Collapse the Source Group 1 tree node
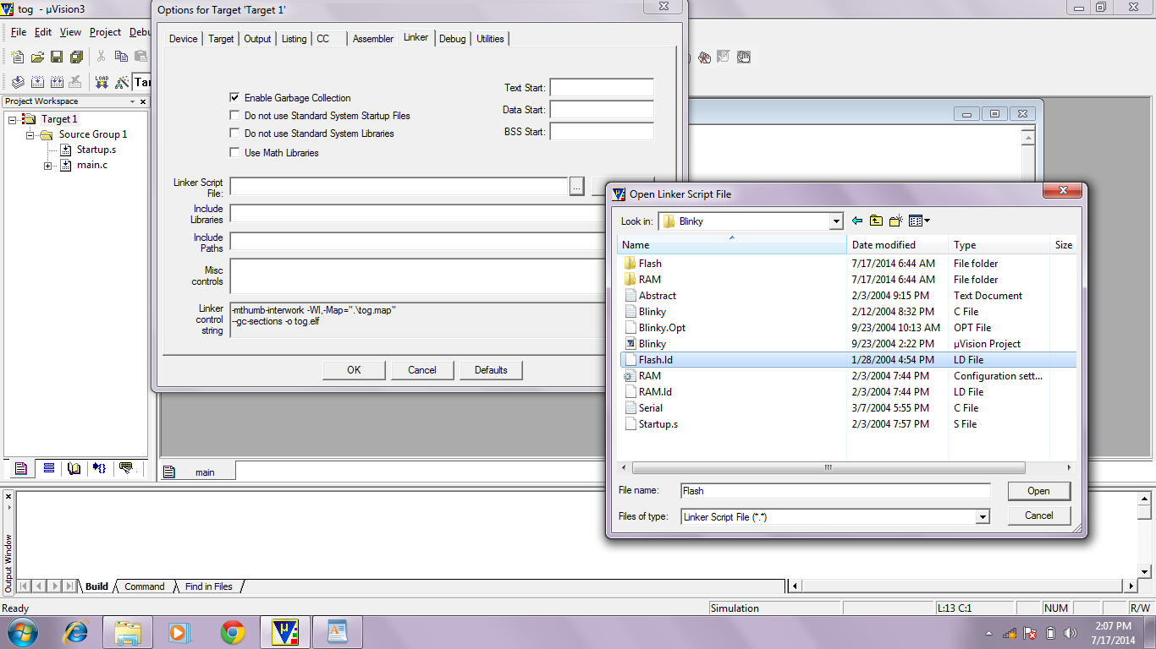 point(30,134)
